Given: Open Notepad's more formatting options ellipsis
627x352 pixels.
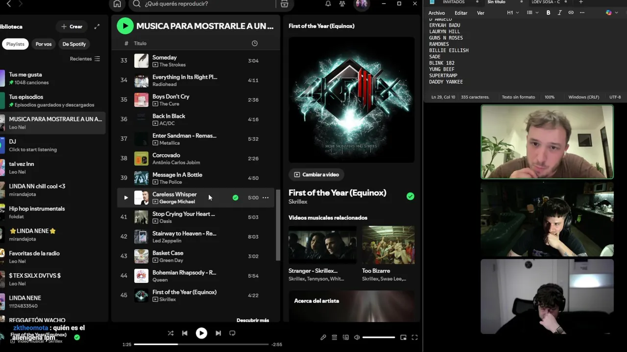Looking at the screenshot, I should pos(582,13).
